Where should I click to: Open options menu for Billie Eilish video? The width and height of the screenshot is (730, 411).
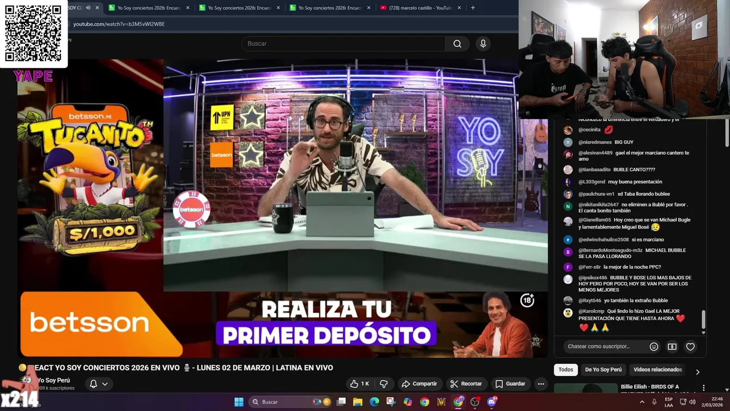pyautogui.click(x=703, y=388)
